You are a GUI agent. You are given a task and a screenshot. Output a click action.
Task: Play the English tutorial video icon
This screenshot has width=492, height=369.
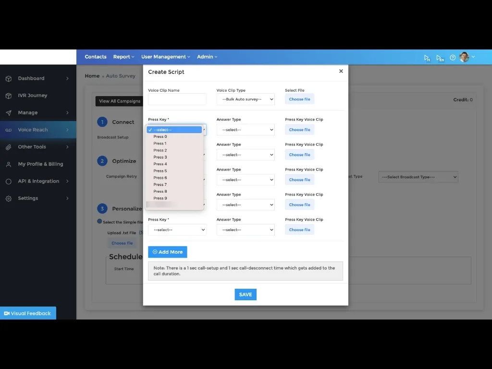[x=440, y=58]
